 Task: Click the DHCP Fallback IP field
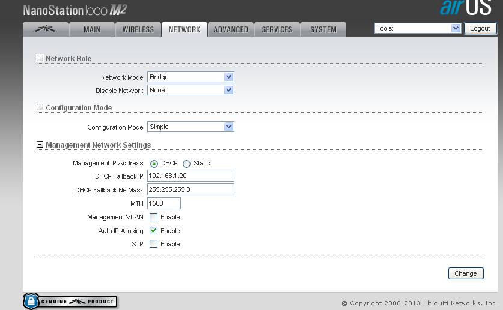[191, 176]
